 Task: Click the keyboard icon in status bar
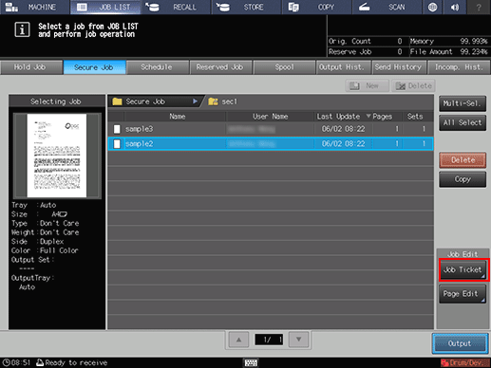(251, 363)
